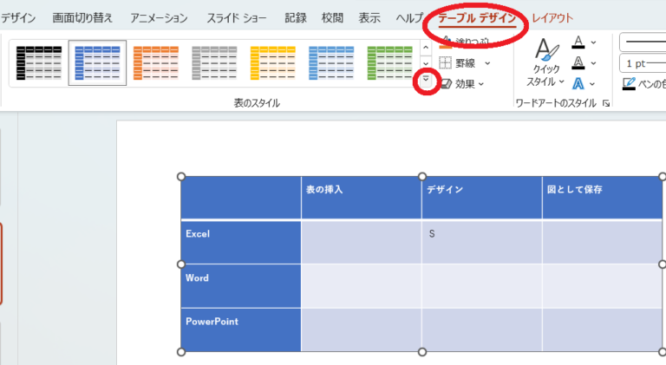Select the 画面切り替え tab
666x365 pixels.
pyautogui.click(x=82, y=18)
